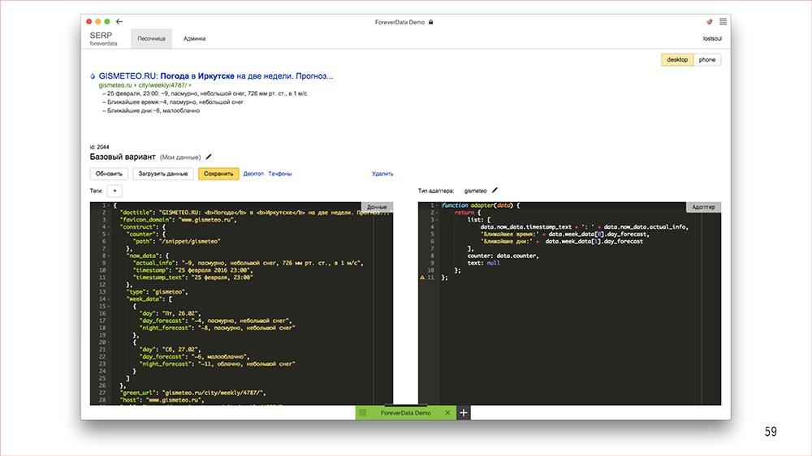Click the 'Ближайшие дни:' adapter code line

(x=561, y=241)
